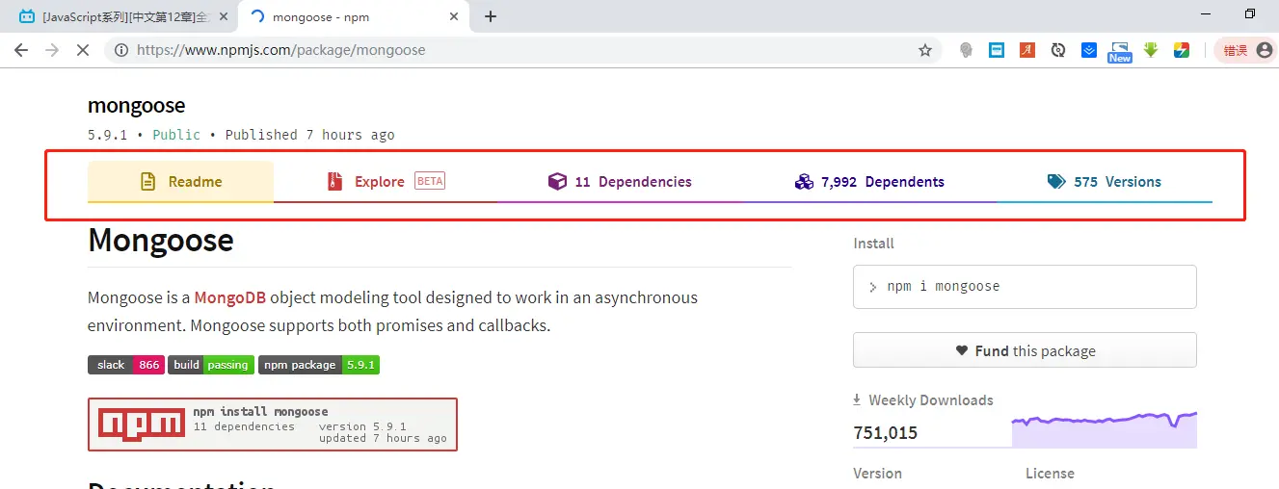This screenshot has height=489, width=1279.
Task: Open the browser profile error button
Action: coord(1245,50)
